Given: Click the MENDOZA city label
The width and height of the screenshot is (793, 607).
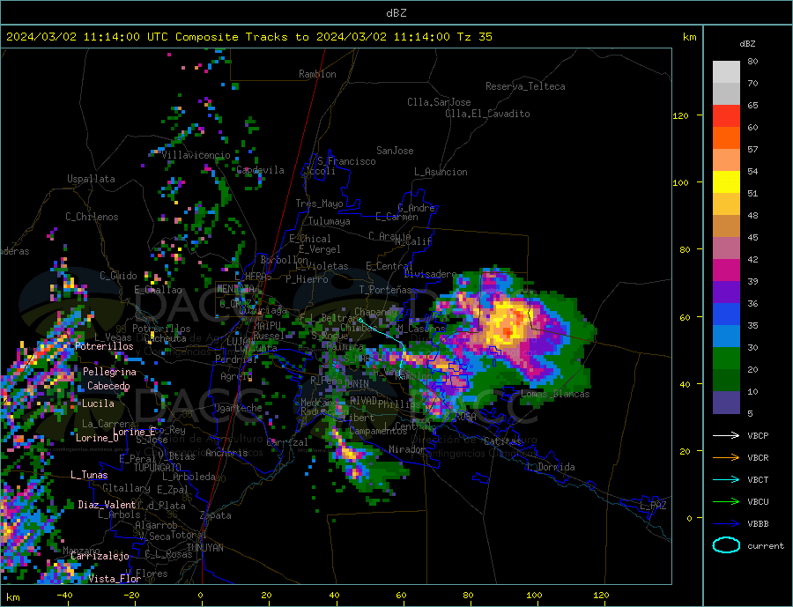Looking at the screenshot, I should point(235,288).
